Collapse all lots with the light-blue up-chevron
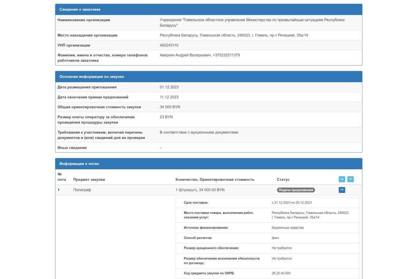 coord(351,179)
